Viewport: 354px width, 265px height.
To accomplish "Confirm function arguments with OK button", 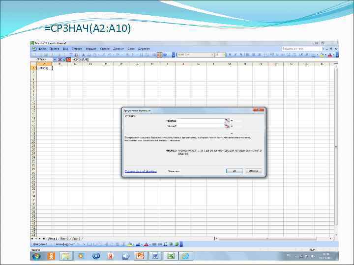I will [x=235, y=171].
